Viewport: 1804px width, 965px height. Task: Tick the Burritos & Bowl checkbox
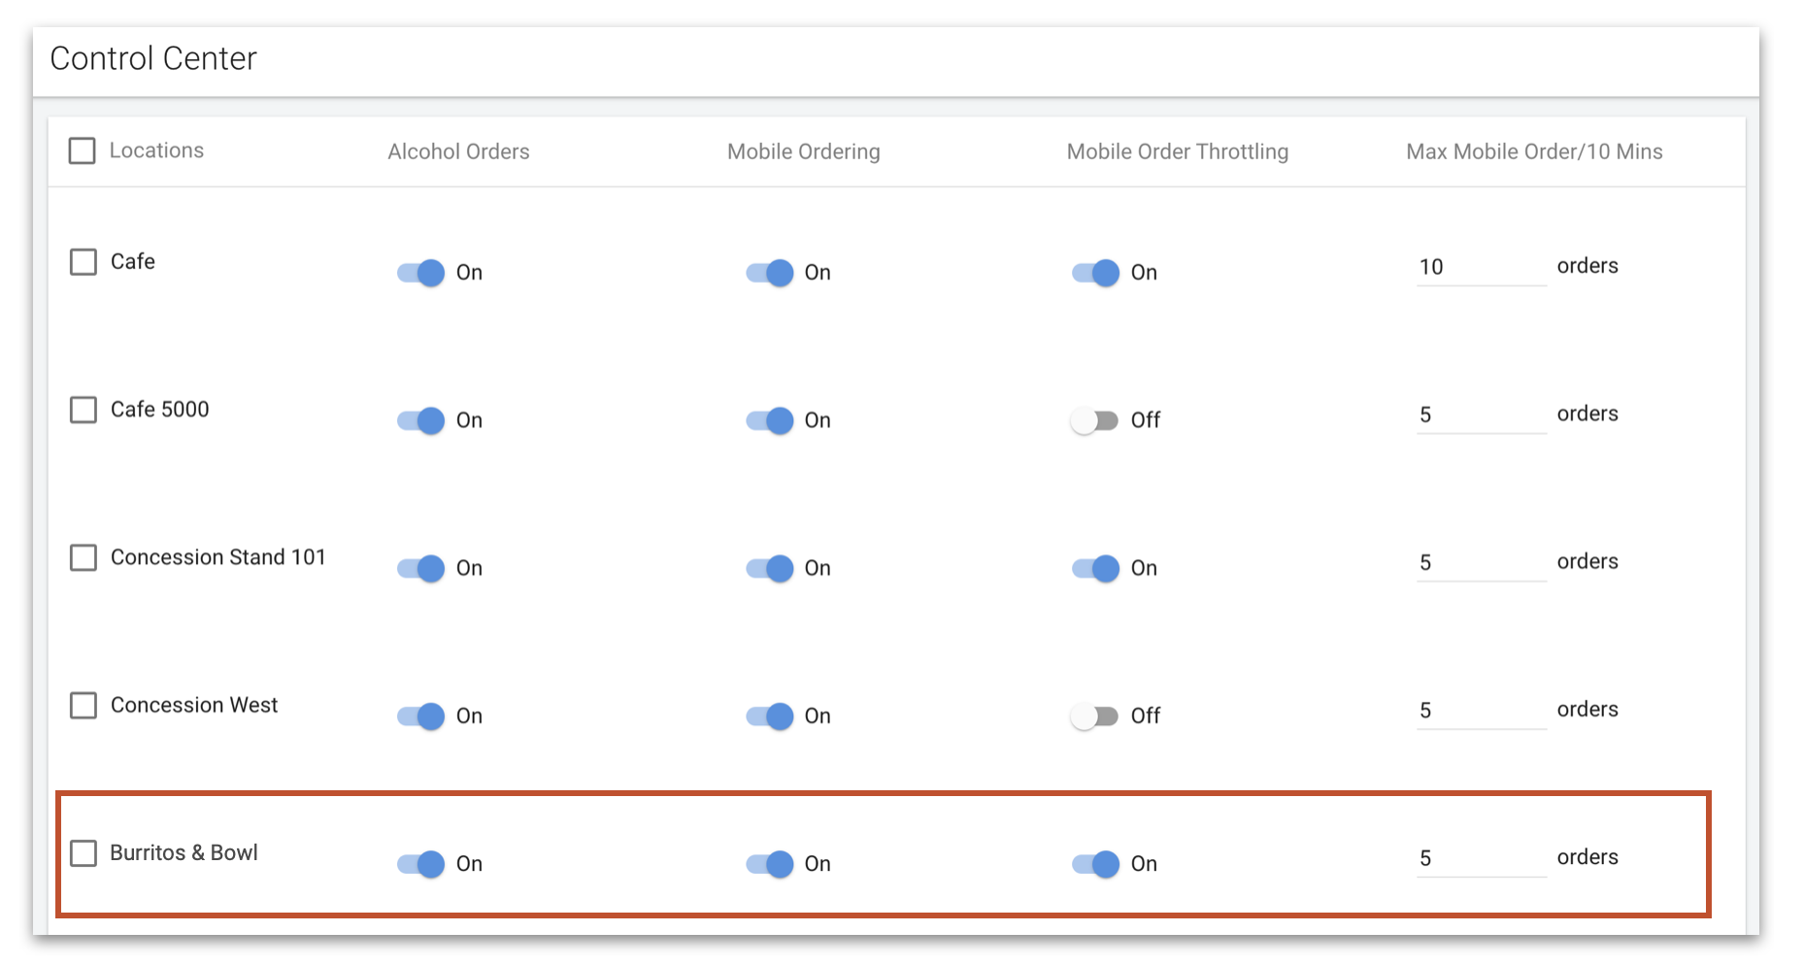coord(84,853)
